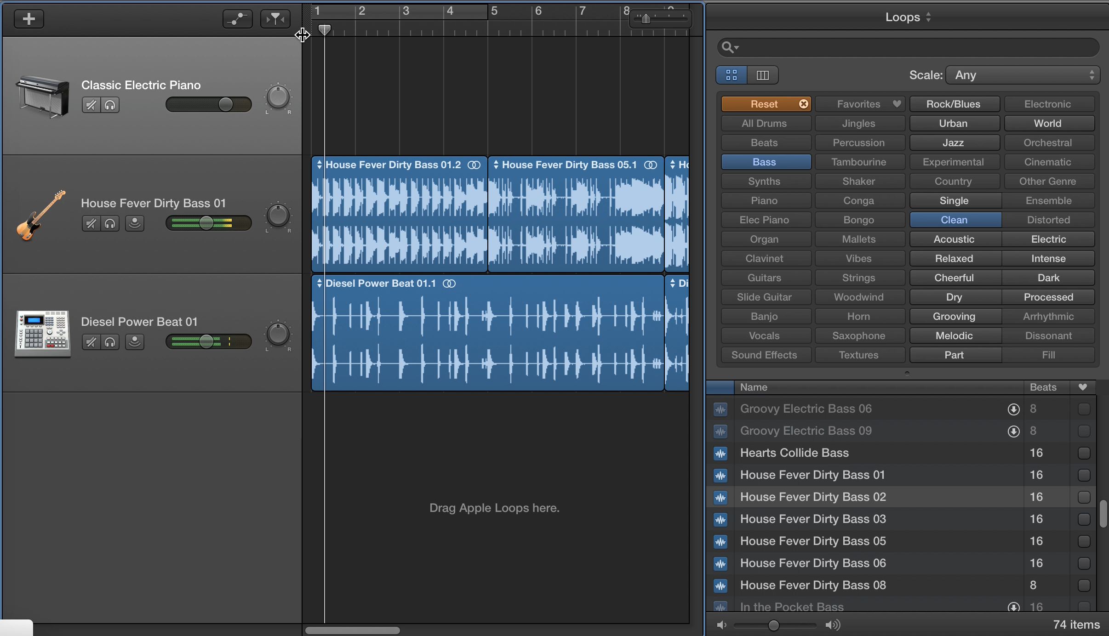Click the Reset keyword button

tap(766, 104)
